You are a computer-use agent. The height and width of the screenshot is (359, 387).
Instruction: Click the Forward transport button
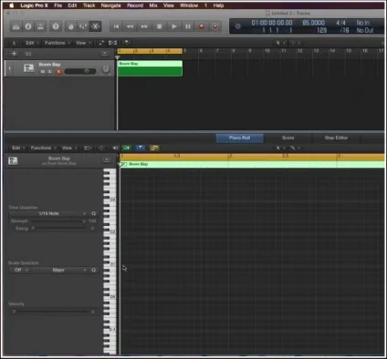tap(144, 26)
